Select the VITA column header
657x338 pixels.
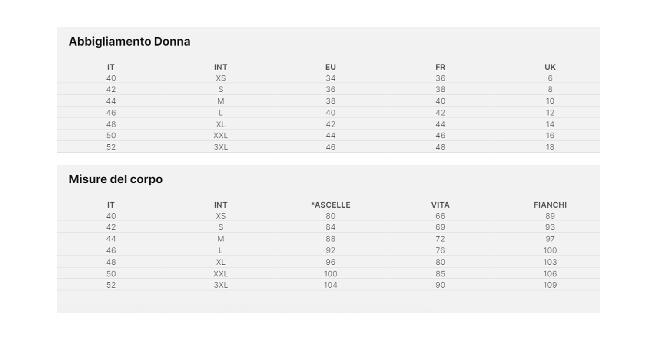[x=440, y=205]
